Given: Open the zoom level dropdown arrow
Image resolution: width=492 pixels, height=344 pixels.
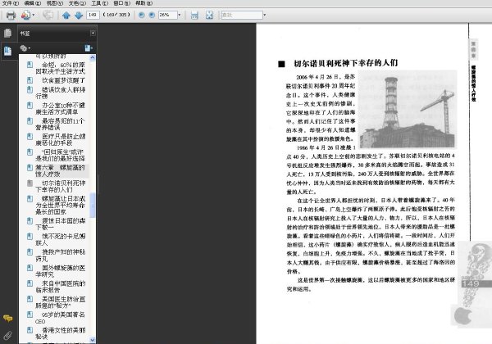Looking at the screenshot, I should coord(179,15).
